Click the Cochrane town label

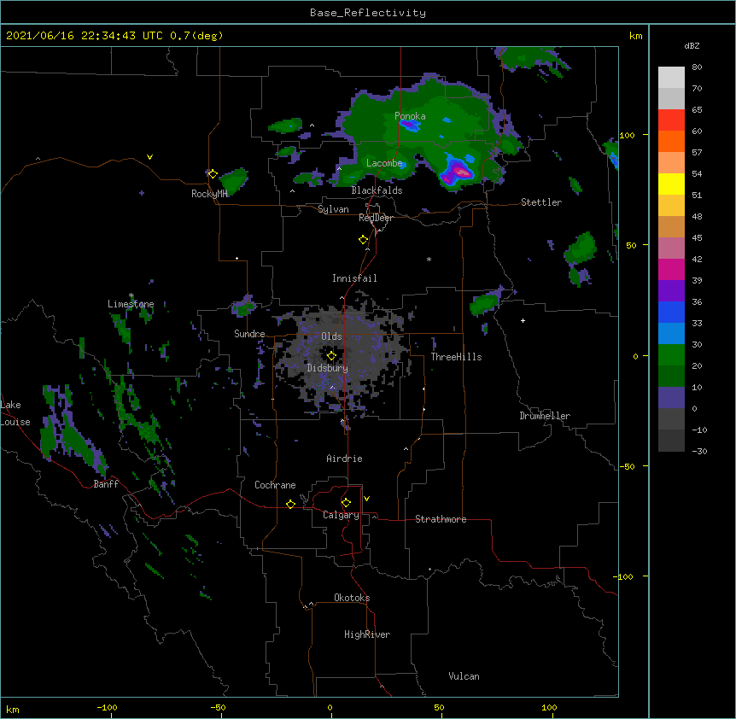(x=275, y=485)
